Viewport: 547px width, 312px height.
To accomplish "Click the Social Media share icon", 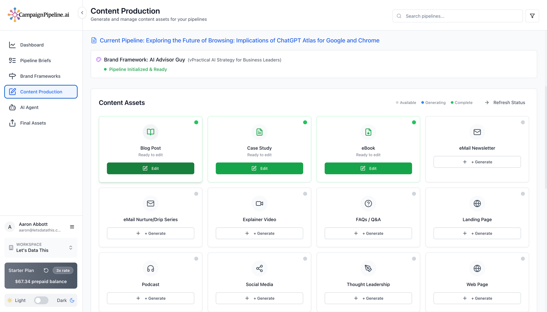I will click(x=259, y=268).
